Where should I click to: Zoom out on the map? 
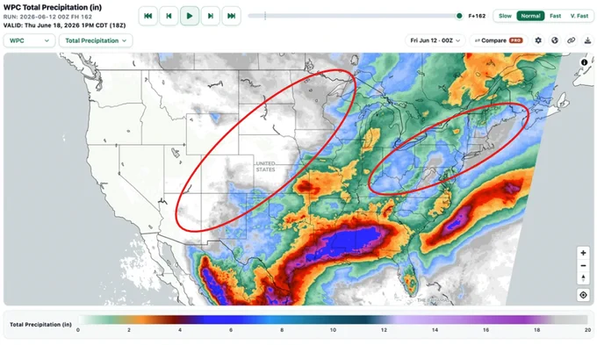(583, 265)
